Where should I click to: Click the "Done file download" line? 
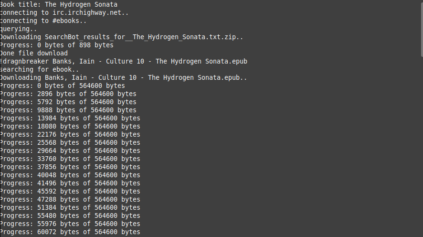[x=33, y=53]
